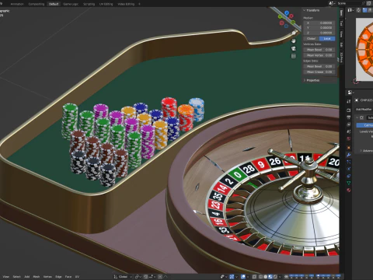The image size is (373, 280).
Task: Open the View menu in viewport header
Action: coord(6,277)
